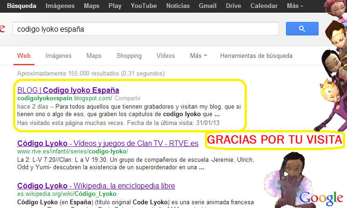Open the Código Lyoko RTVE.es Clan TV result

(108, 143)
